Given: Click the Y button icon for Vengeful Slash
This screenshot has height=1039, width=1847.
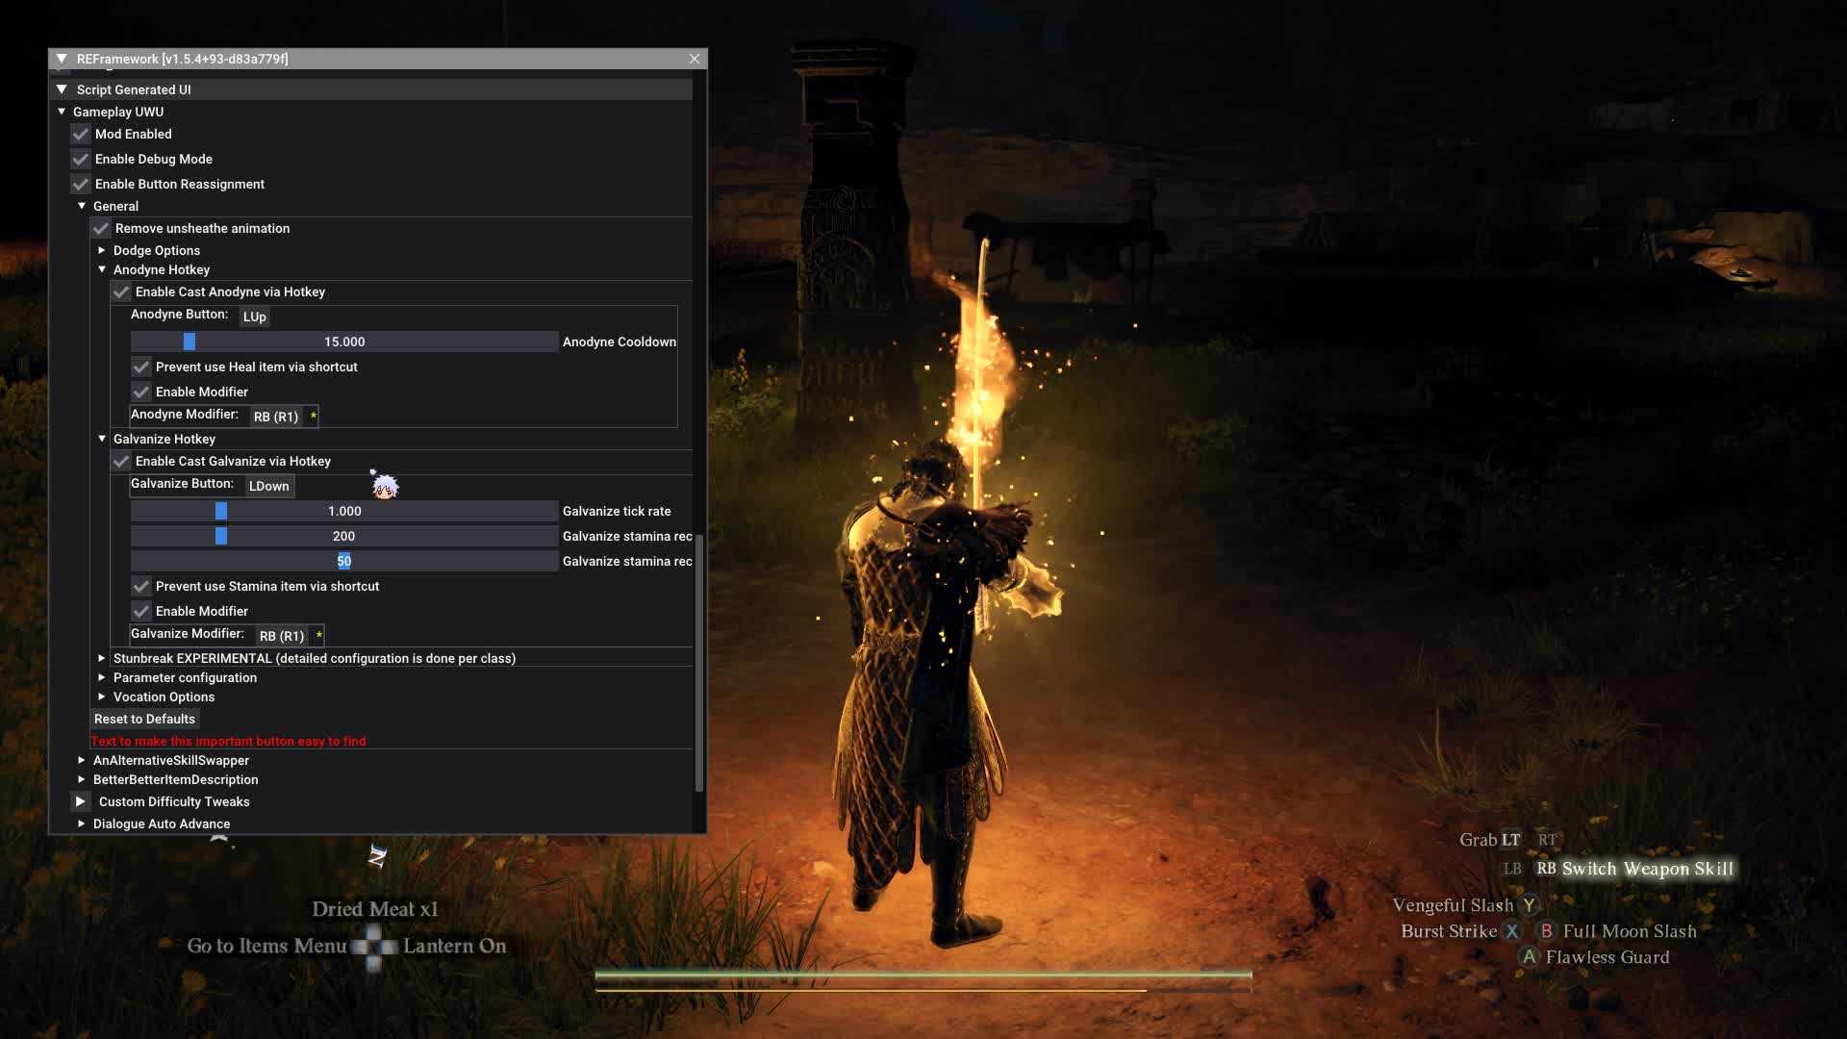Looking at the screenshot, I should [1529, 905].
